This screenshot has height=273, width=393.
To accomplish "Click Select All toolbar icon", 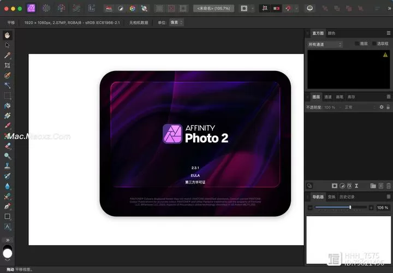I will 159,9.
